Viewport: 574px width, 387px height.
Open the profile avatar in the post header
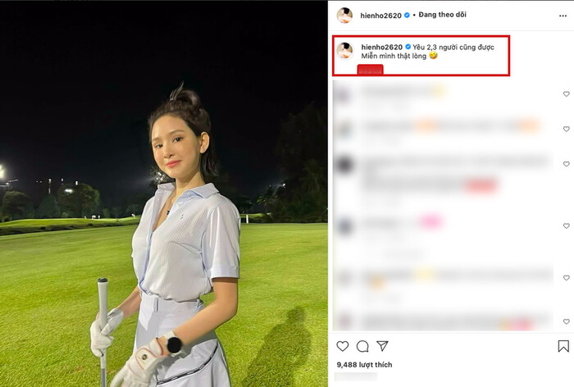(344, 16)
